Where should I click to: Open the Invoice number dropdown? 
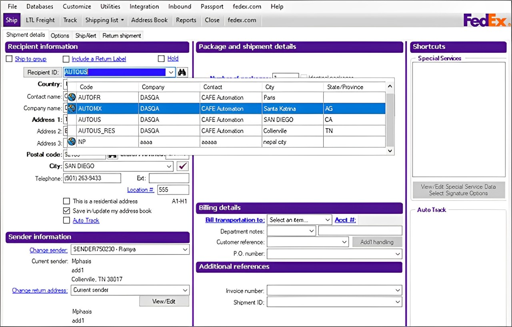pos(398,291)
